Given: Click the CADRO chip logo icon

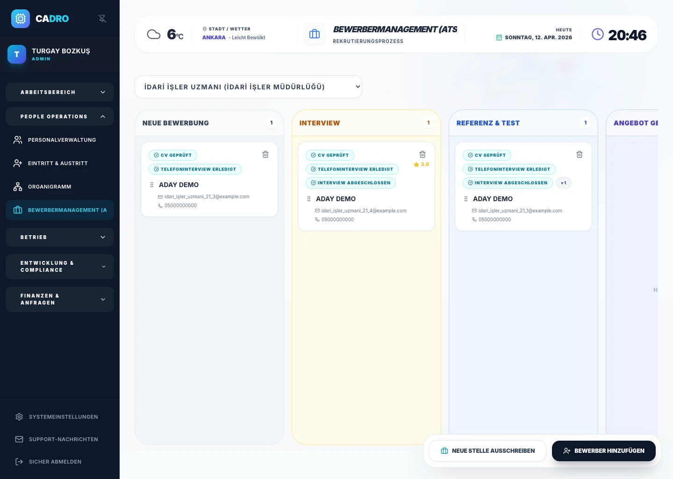Looking at the screenshot, I should point(21,19).
